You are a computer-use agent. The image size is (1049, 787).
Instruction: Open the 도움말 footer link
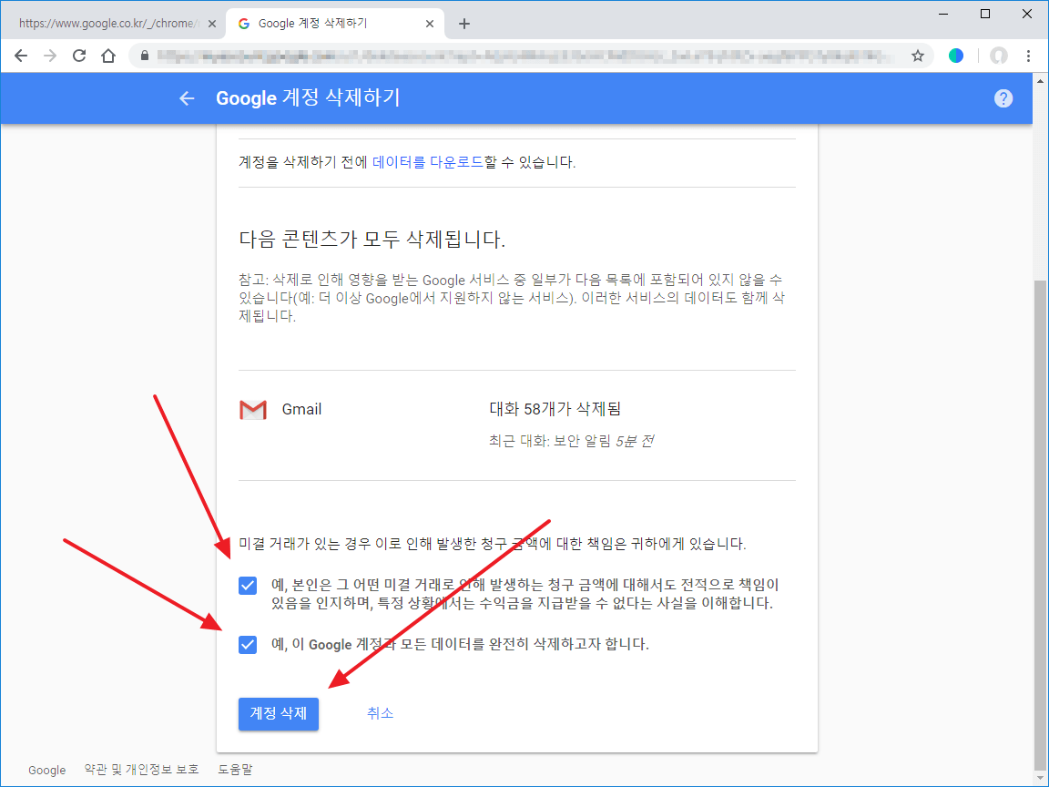[x=236, y=770]
